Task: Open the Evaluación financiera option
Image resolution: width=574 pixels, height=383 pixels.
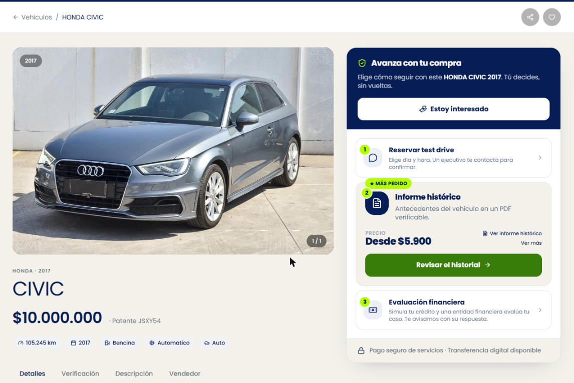Action: pos(453,310)
